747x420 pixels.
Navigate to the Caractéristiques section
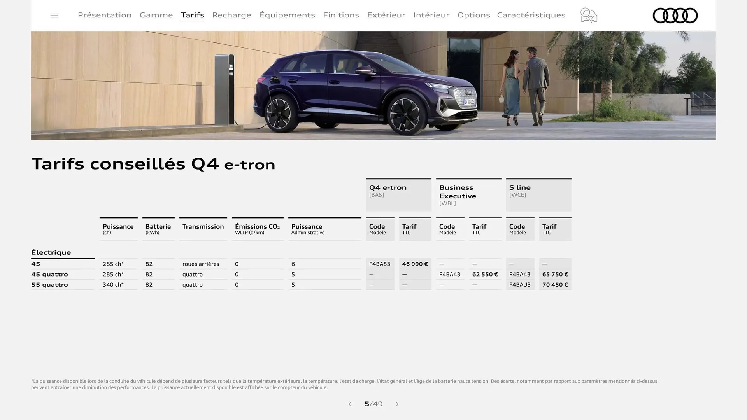click(x=531, y=15)
